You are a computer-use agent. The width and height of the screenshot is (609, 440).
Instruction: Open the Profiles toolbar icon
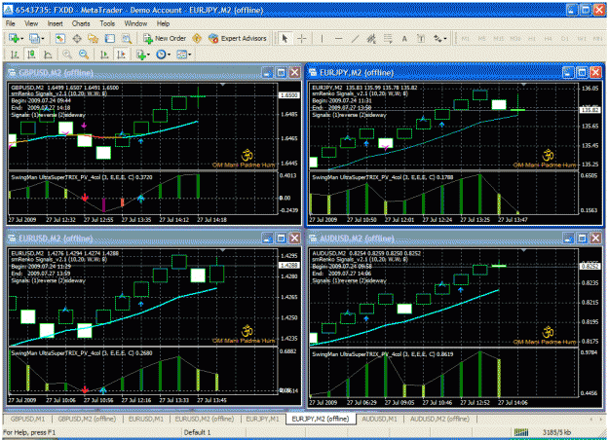pyautogui.click(x=34, y=38)
